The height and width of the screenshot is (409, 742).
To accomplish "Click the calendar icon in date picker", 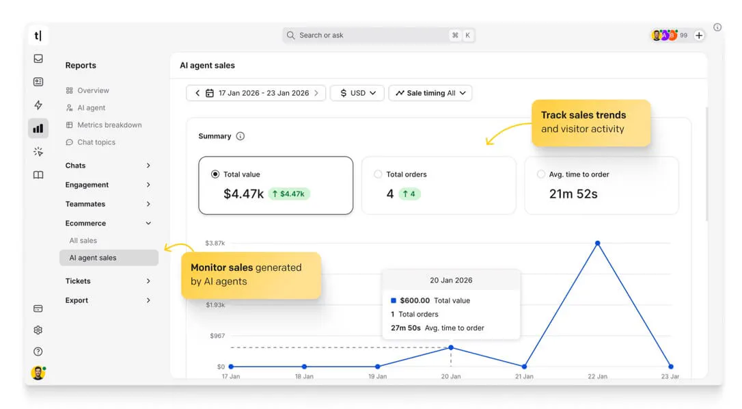I will click(210, 94).
